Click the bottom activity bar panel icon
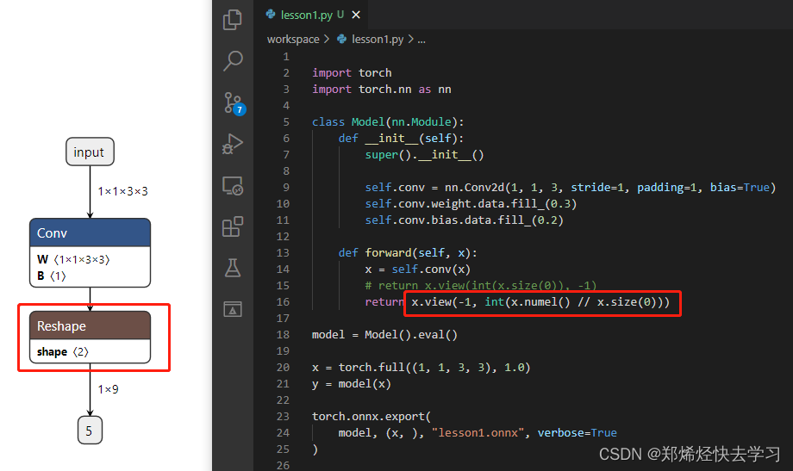 click(x=233, y=309)
